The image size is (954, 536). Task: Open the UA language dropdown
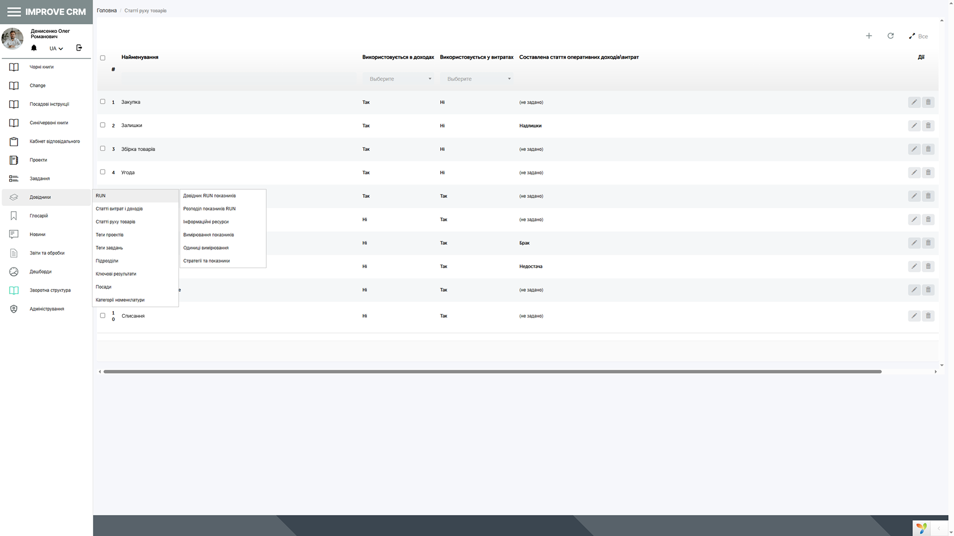[56, 49]
